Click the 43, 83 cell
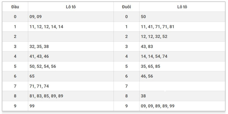Image resolution: width=228 pixels, height=114 pixels. point(147,47)
